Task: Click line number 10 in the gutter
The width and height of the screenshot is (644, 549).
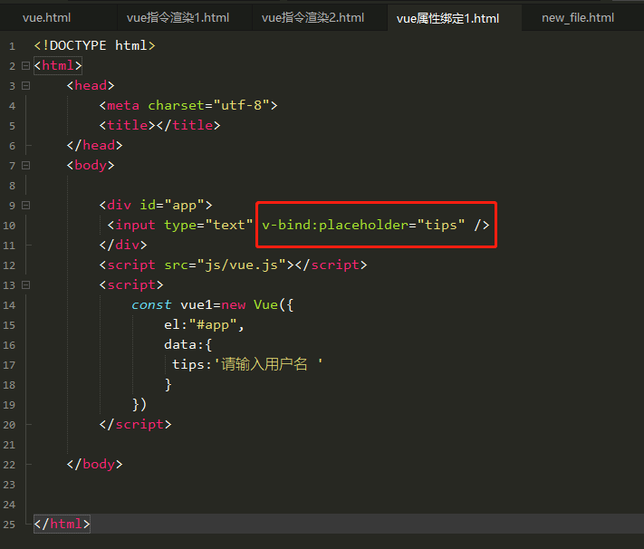Action: point(9,226)
